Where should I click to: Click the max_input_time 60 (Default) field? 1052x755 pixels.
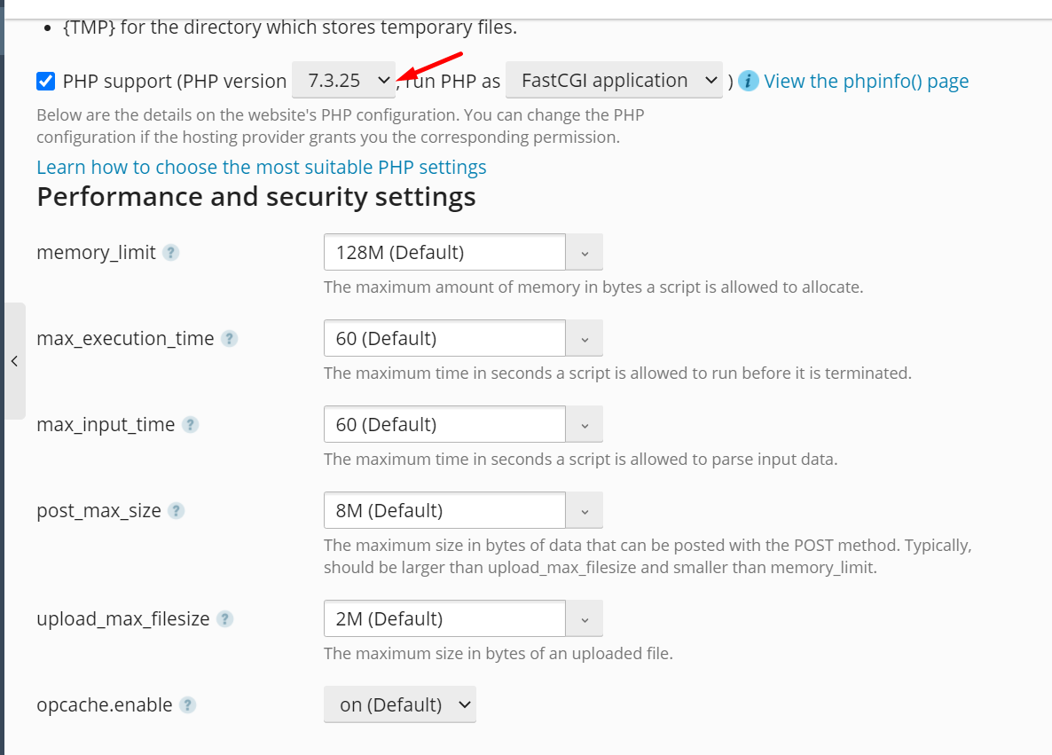(x=444, y=424)
